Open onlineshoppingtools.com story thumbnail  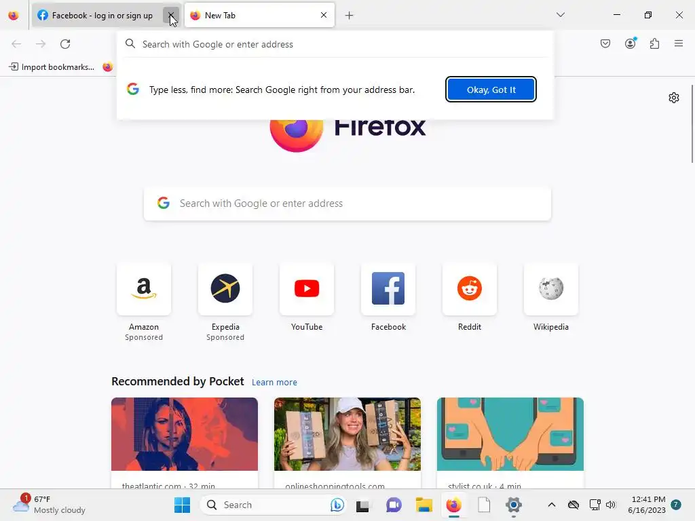pyautogui.click(x=347, y=434)
